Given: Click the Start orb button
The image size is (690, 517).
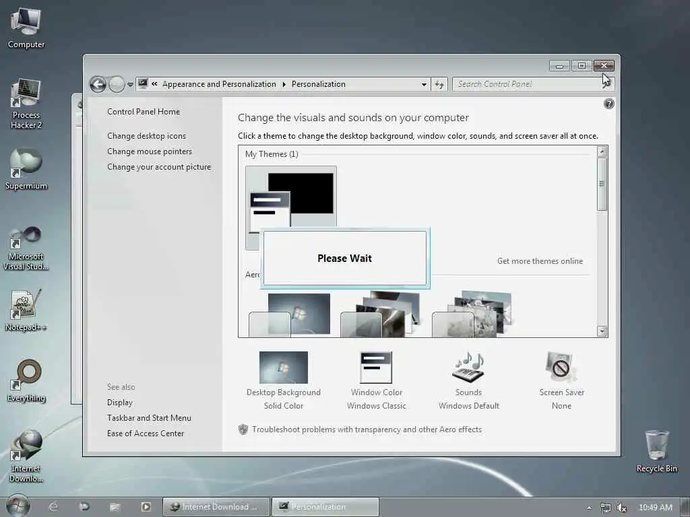Looking at the screenshot, I should coord(18,506).
